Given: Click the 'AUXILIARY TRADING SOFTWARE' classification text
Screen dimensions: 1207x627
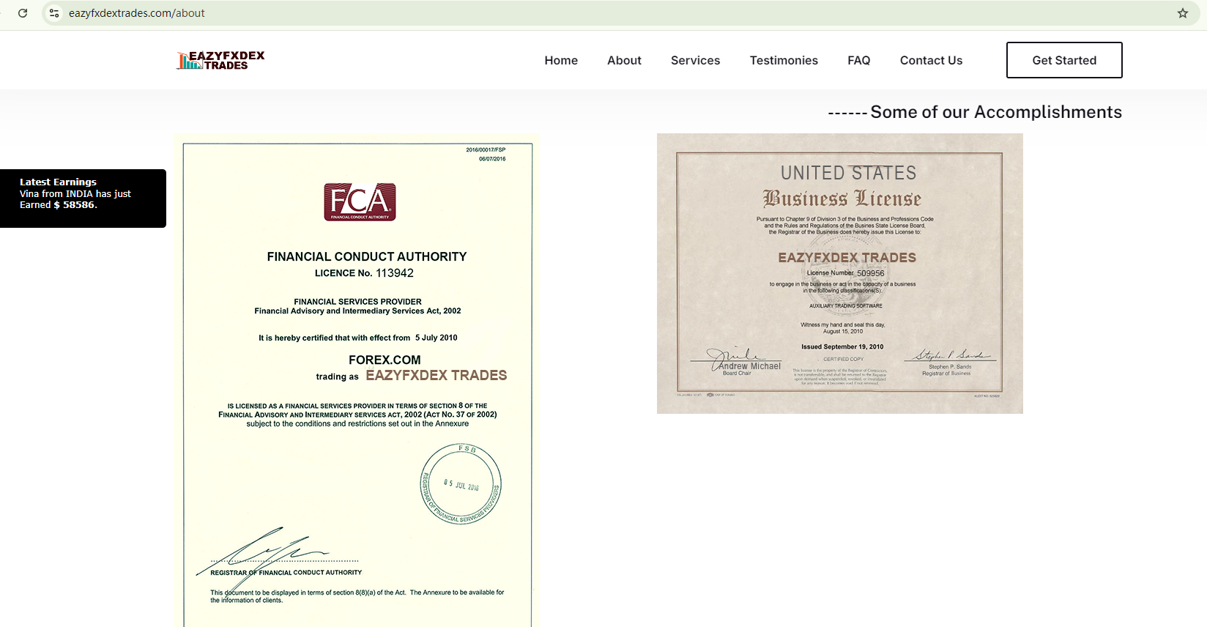Looking at the screenshot, I should point(846,306).
